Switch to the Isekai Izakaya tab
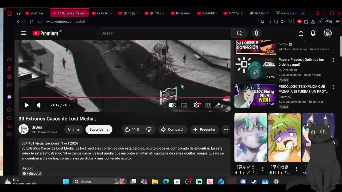Viewport: 342px width, 192px height. click(286, 13)
